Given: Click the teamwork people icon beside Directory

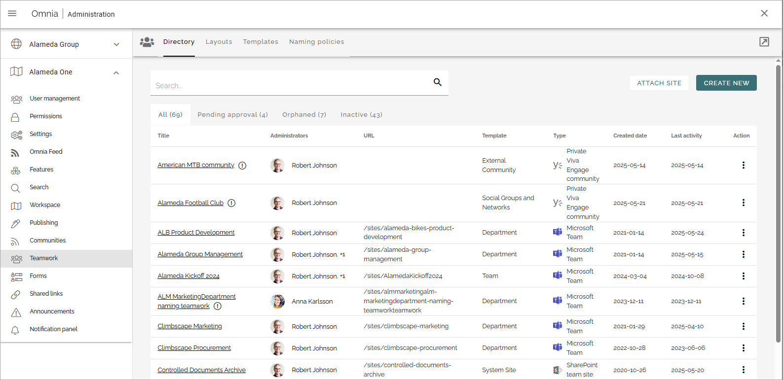Looking at the screenshot, I should tap(147, 42).
